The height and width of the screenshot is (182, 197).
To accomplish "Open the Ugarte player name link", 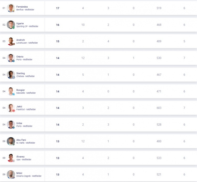I will 20,23.
